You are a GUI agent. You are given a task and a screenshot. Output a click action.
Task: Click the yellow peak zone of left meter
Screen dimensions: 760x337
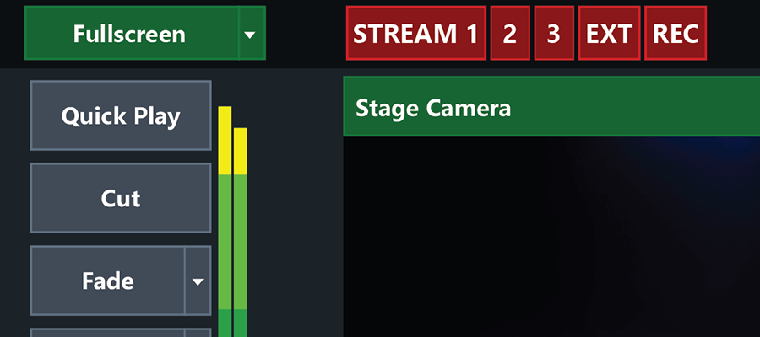click(225, 140)
